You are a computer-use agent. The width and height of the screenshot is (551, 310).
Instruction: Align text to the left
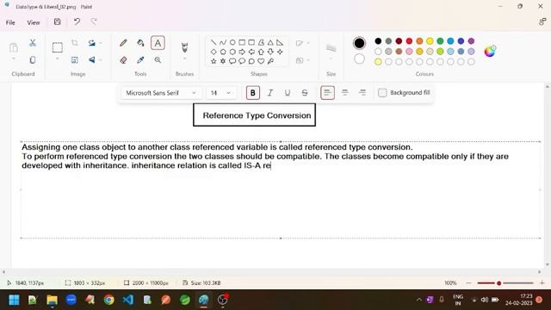(327, 93)
